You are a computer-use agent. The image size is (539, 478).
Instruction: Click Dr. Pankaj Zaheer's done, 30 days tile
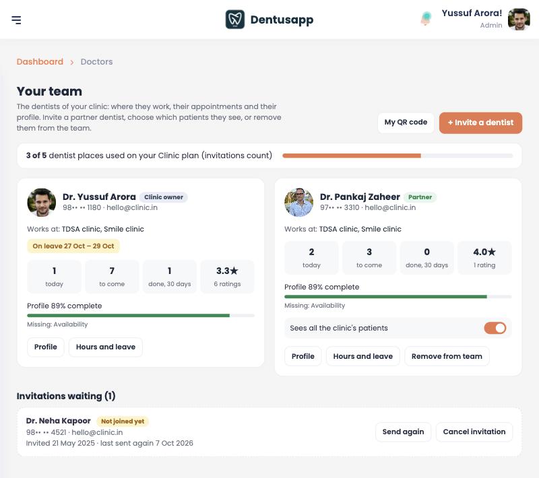tap(427, 258)
